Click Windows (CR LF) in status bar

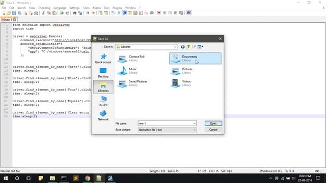[270, 171]
